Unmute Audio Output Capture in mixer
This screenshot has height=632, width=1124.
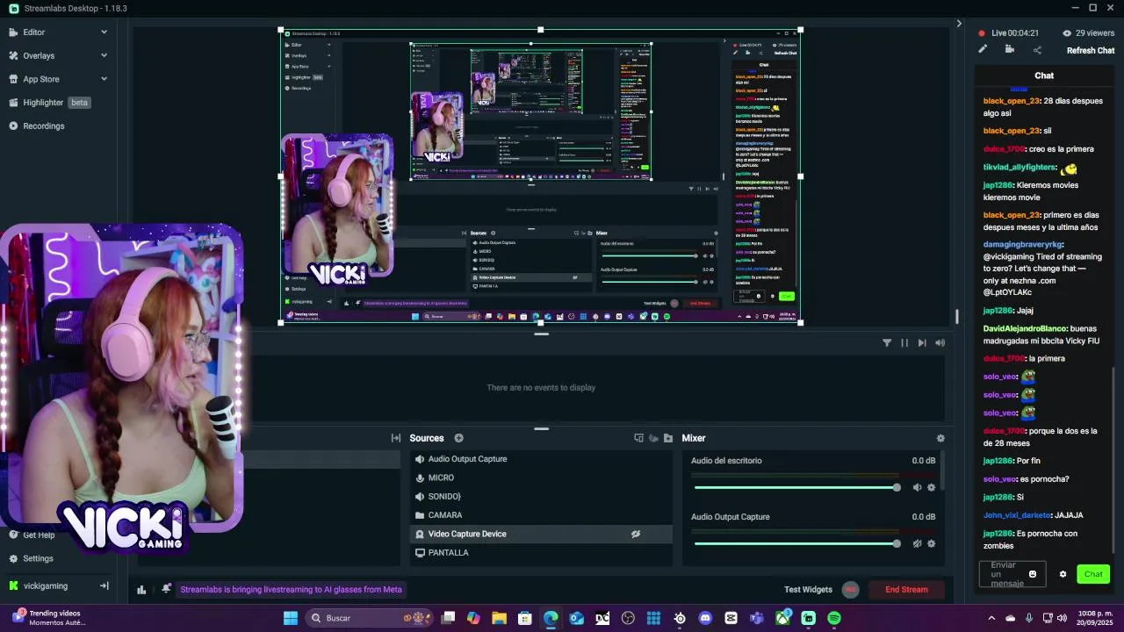[x=917, y=543]
